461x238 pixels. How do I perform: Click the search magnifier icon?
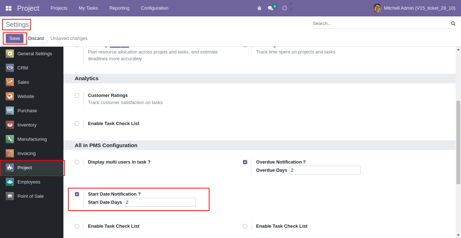453,24
